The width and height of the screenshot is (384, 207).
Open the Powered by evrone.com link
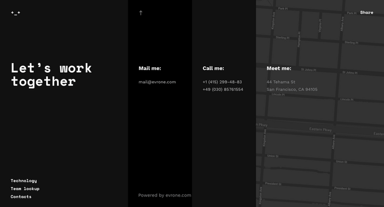(165, 196)
